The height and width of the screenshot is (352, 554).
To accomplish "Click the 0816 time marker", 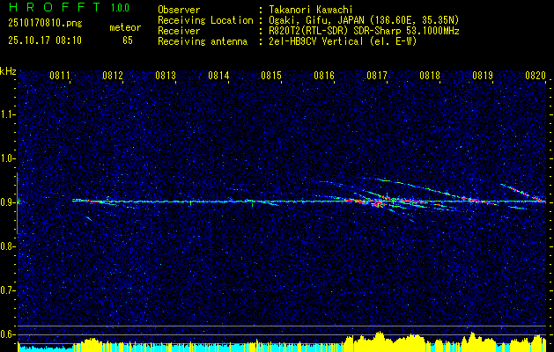I will [324, 76].
